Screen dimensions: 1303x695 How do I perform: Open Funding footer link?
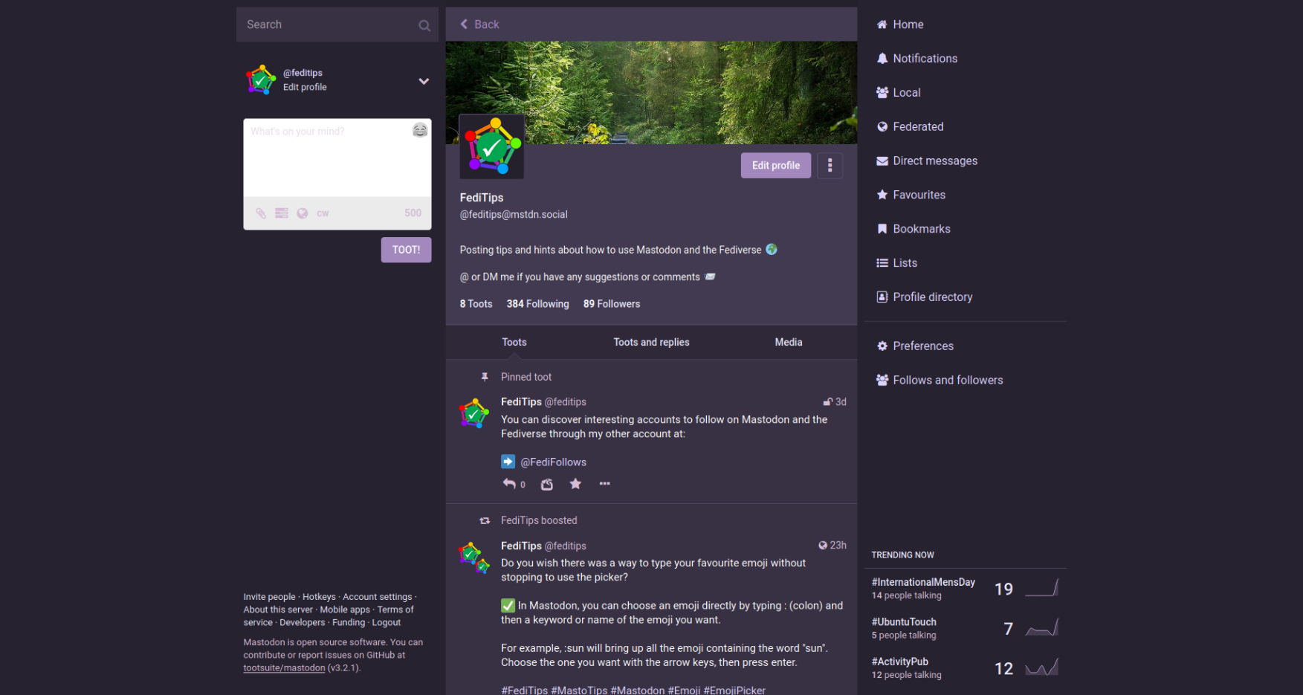click(x=349, y=623)
